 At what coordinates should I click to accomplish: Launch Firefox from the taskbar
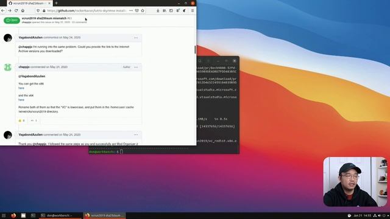pos(13,215)
